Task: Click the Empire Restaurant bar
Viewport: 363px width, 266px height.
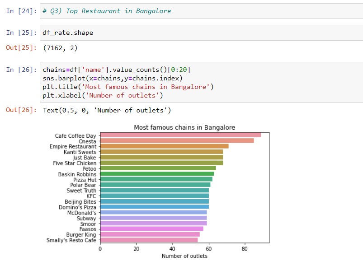Action: pos(165,146)
